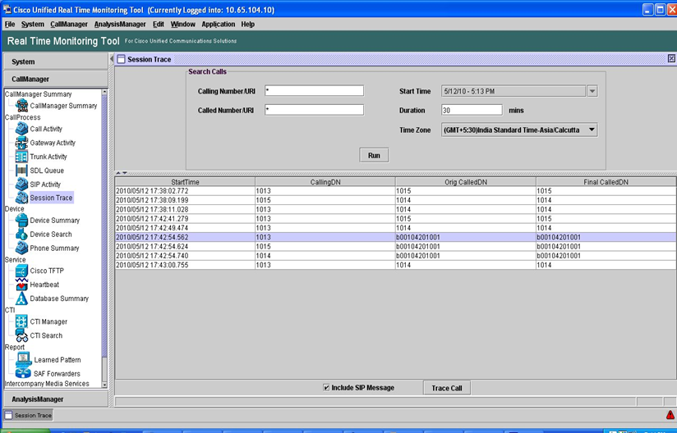The height and width of the screenshot is (433, 677).
Task: Click the Database Summary icon
Action: coord(21,299)
